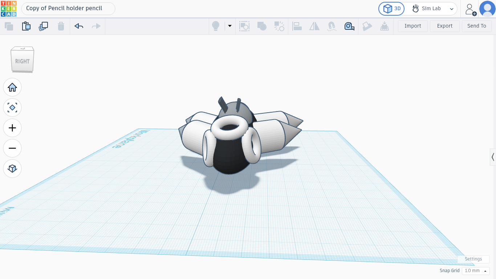Screen dimensions: 496x279
Task: Toggle the Show all lightbulb icon
Action: pos(216,26)
